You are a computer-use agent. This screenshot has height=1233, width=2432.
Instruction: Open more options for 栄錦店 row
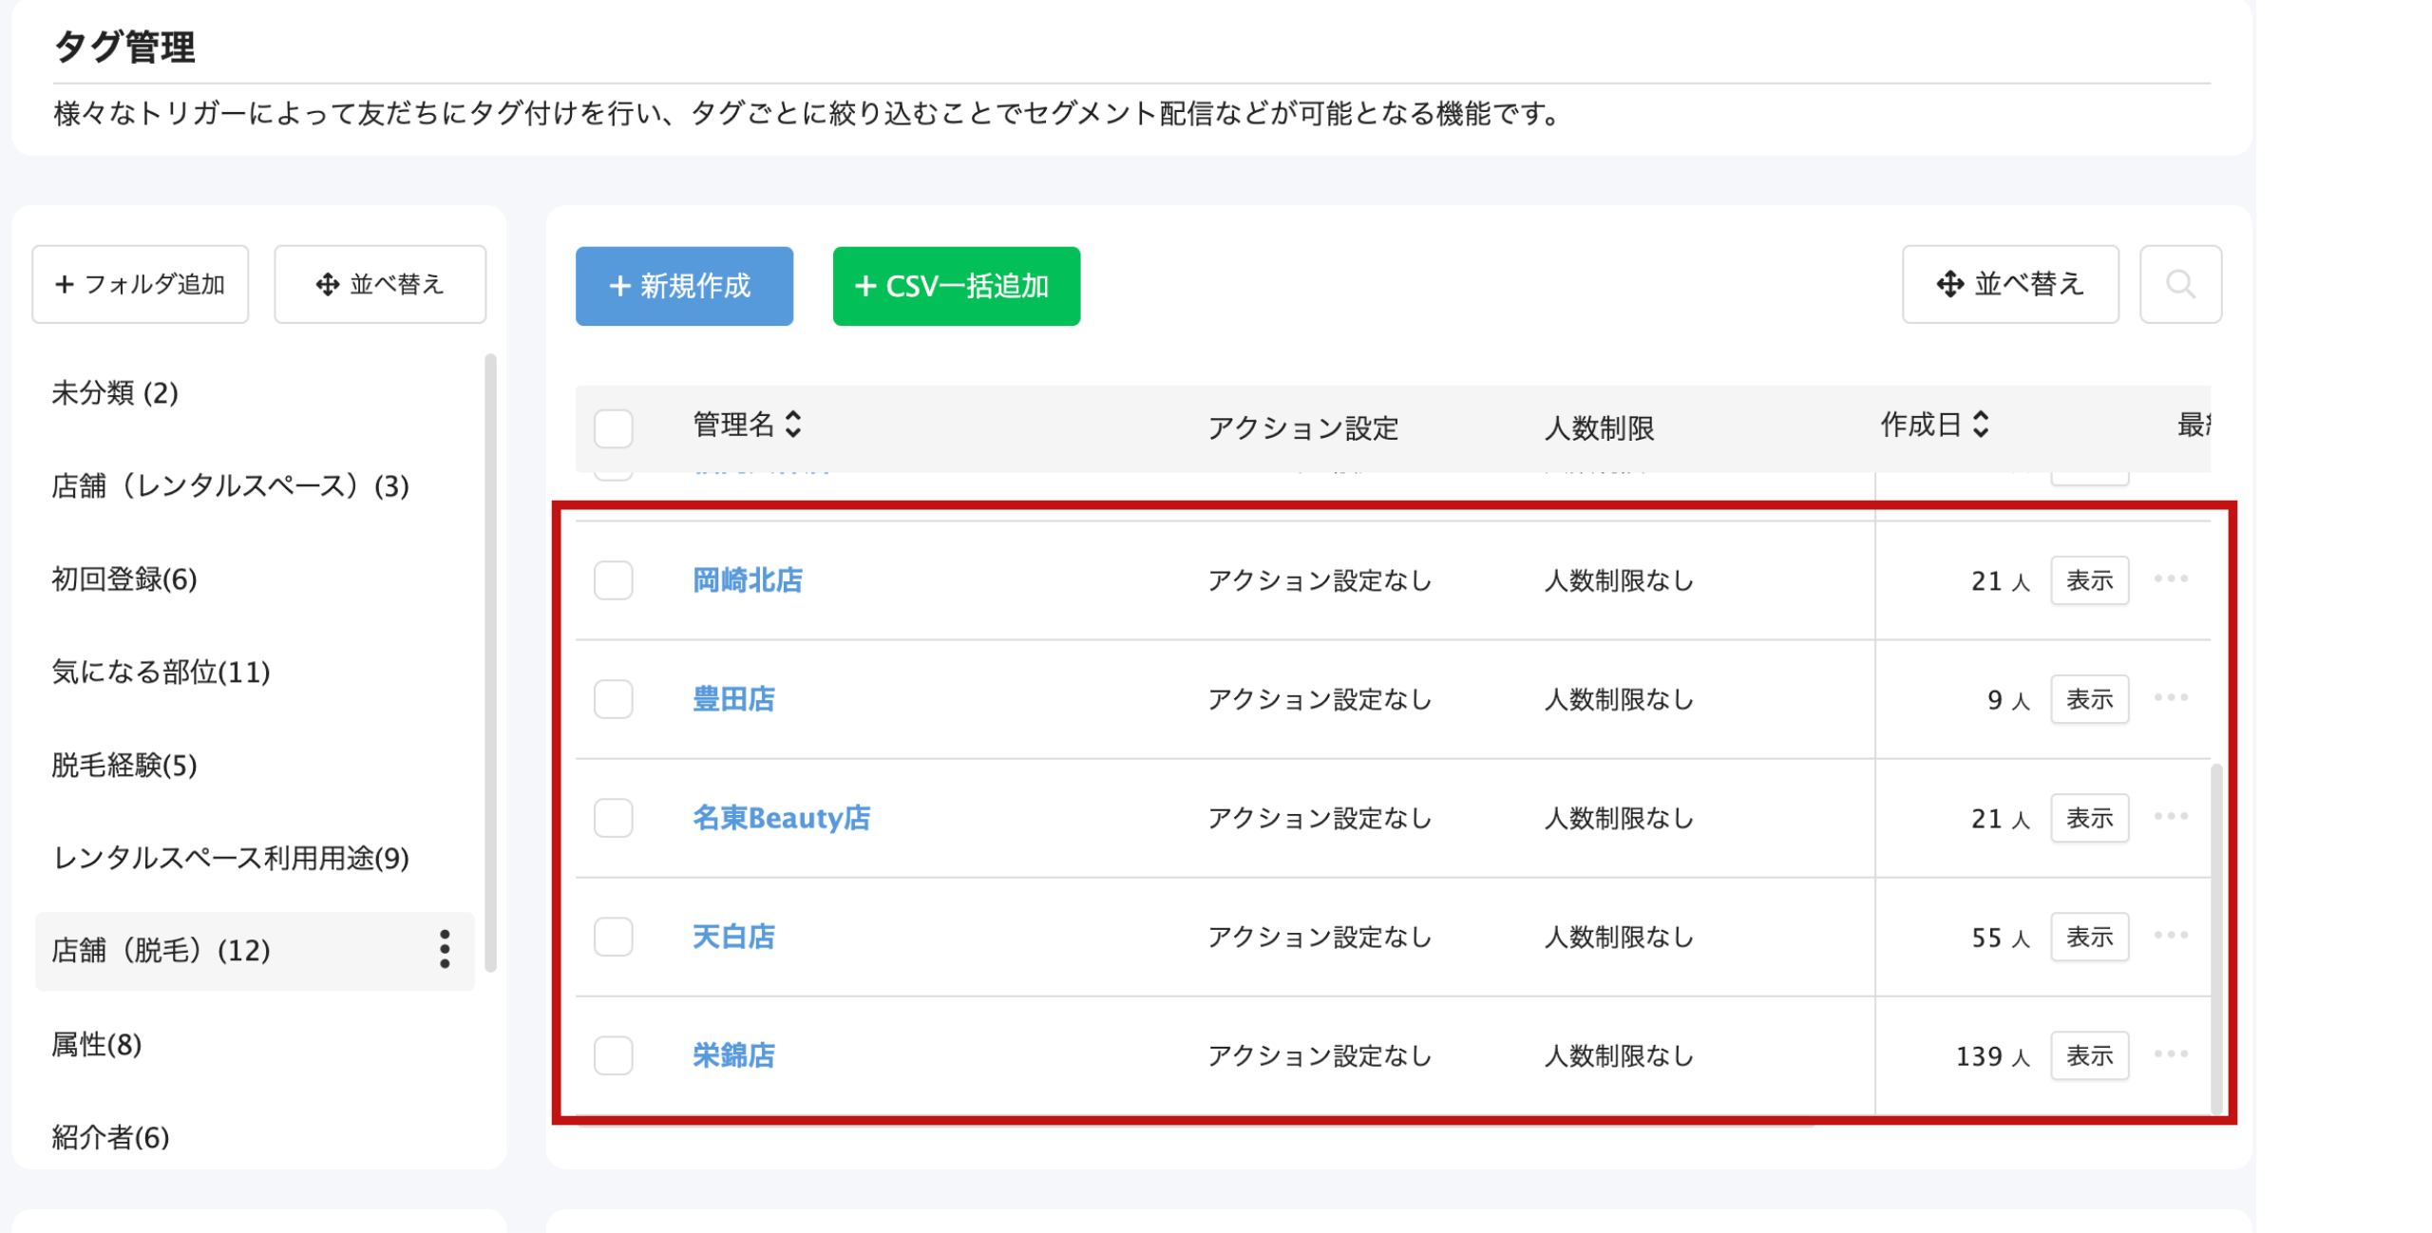point(2170,1053)
